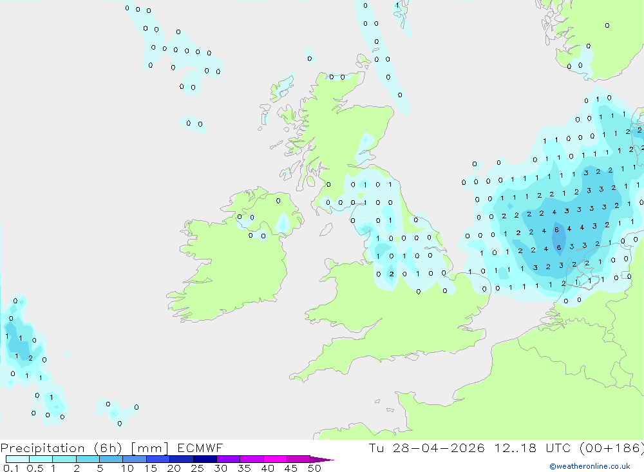Click the 10–15 mm legend swatch
The image size is (644, 472).
(135, 459)
